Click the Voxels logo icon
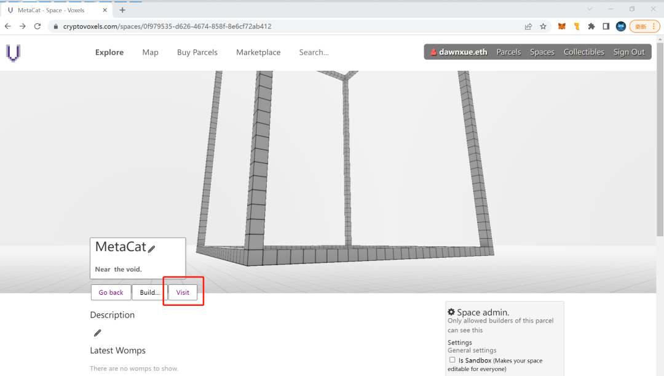The width and height of the screenshot is (664, 376). [13, 53]
